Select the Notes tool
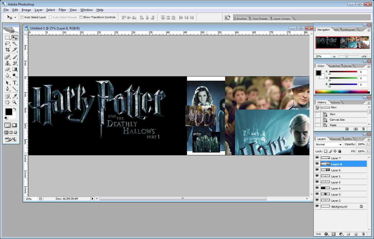The height and width of the screenshot is (239, 374). click(8, 96)
